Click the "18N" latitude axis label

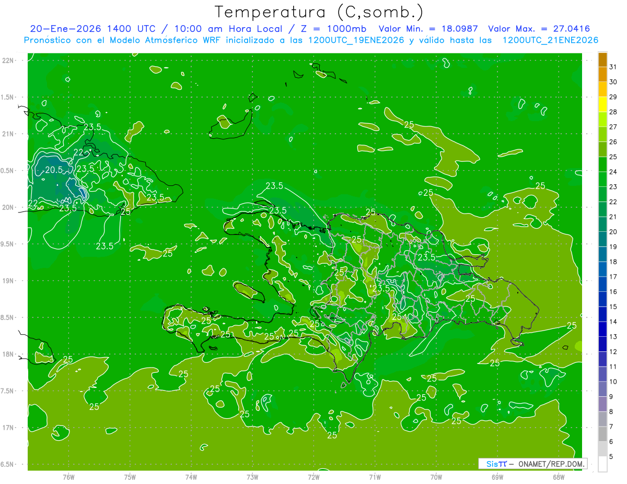[8, 354]
